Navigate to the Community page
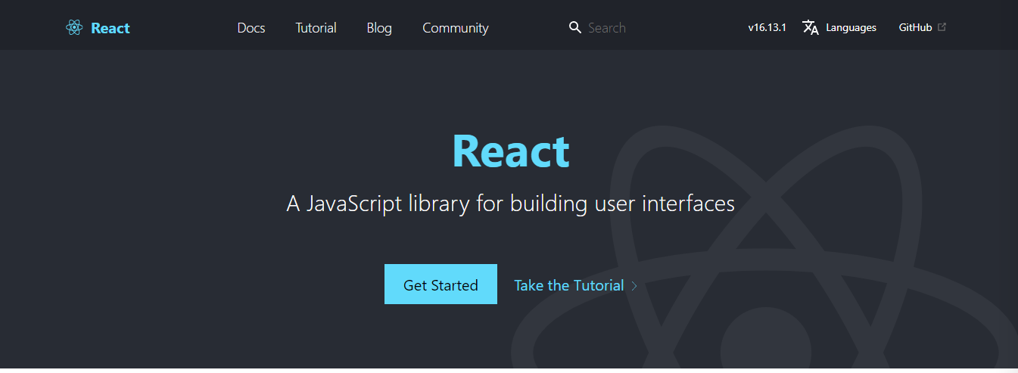This screenshot has height=373, width=1018. point(455,28)
